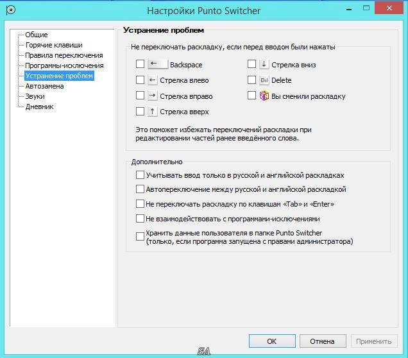The width and height of the screenshot is (408, 358).
Task: Click the Стрелка вниз label text
Action: tap(294, 65)
